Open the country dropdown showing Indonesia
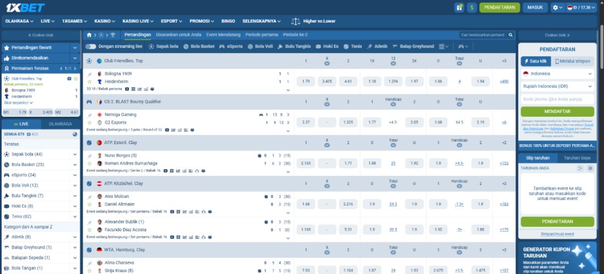Screen dimensions: 604x274 (557, 74)
